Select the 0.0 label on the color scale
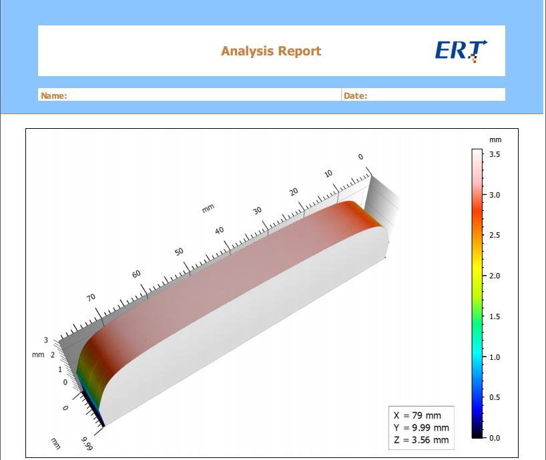 (x=495, y=438)
